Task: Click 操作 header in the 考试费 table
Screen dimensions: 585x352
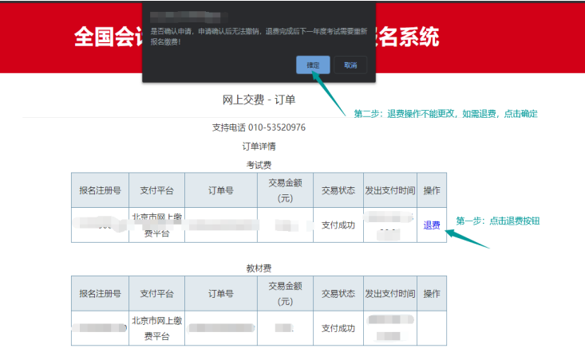Action: pos(431,190)
